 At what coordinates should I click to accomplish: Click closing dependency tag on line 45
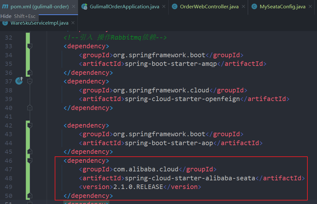[88, 152]
